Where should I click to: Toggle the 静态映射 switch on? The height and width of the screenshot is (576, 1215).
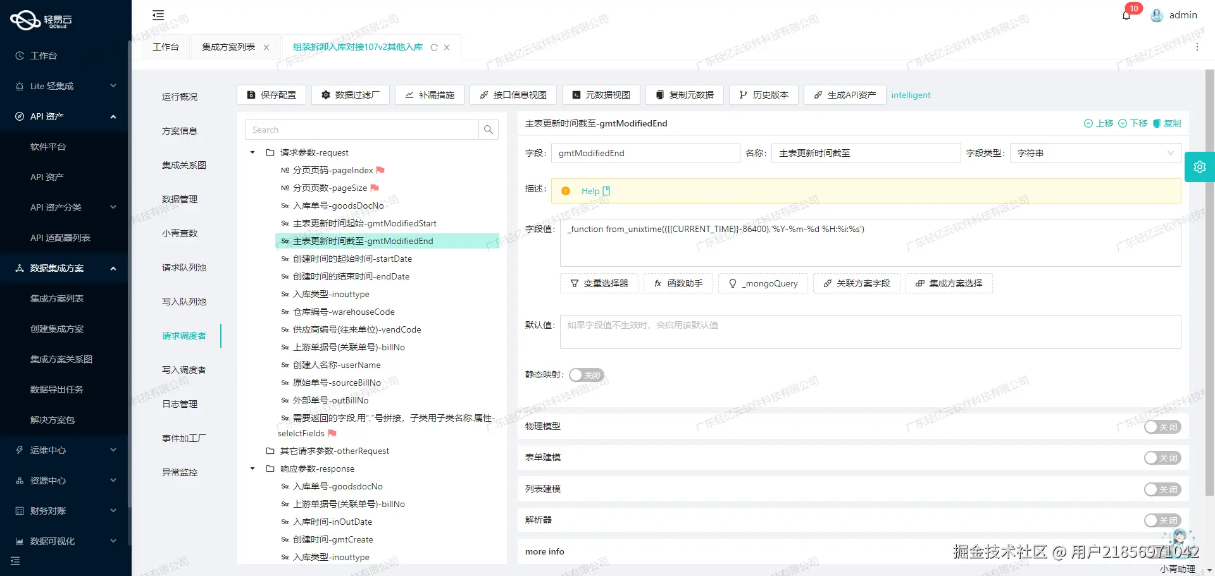(x=586, y=374)
